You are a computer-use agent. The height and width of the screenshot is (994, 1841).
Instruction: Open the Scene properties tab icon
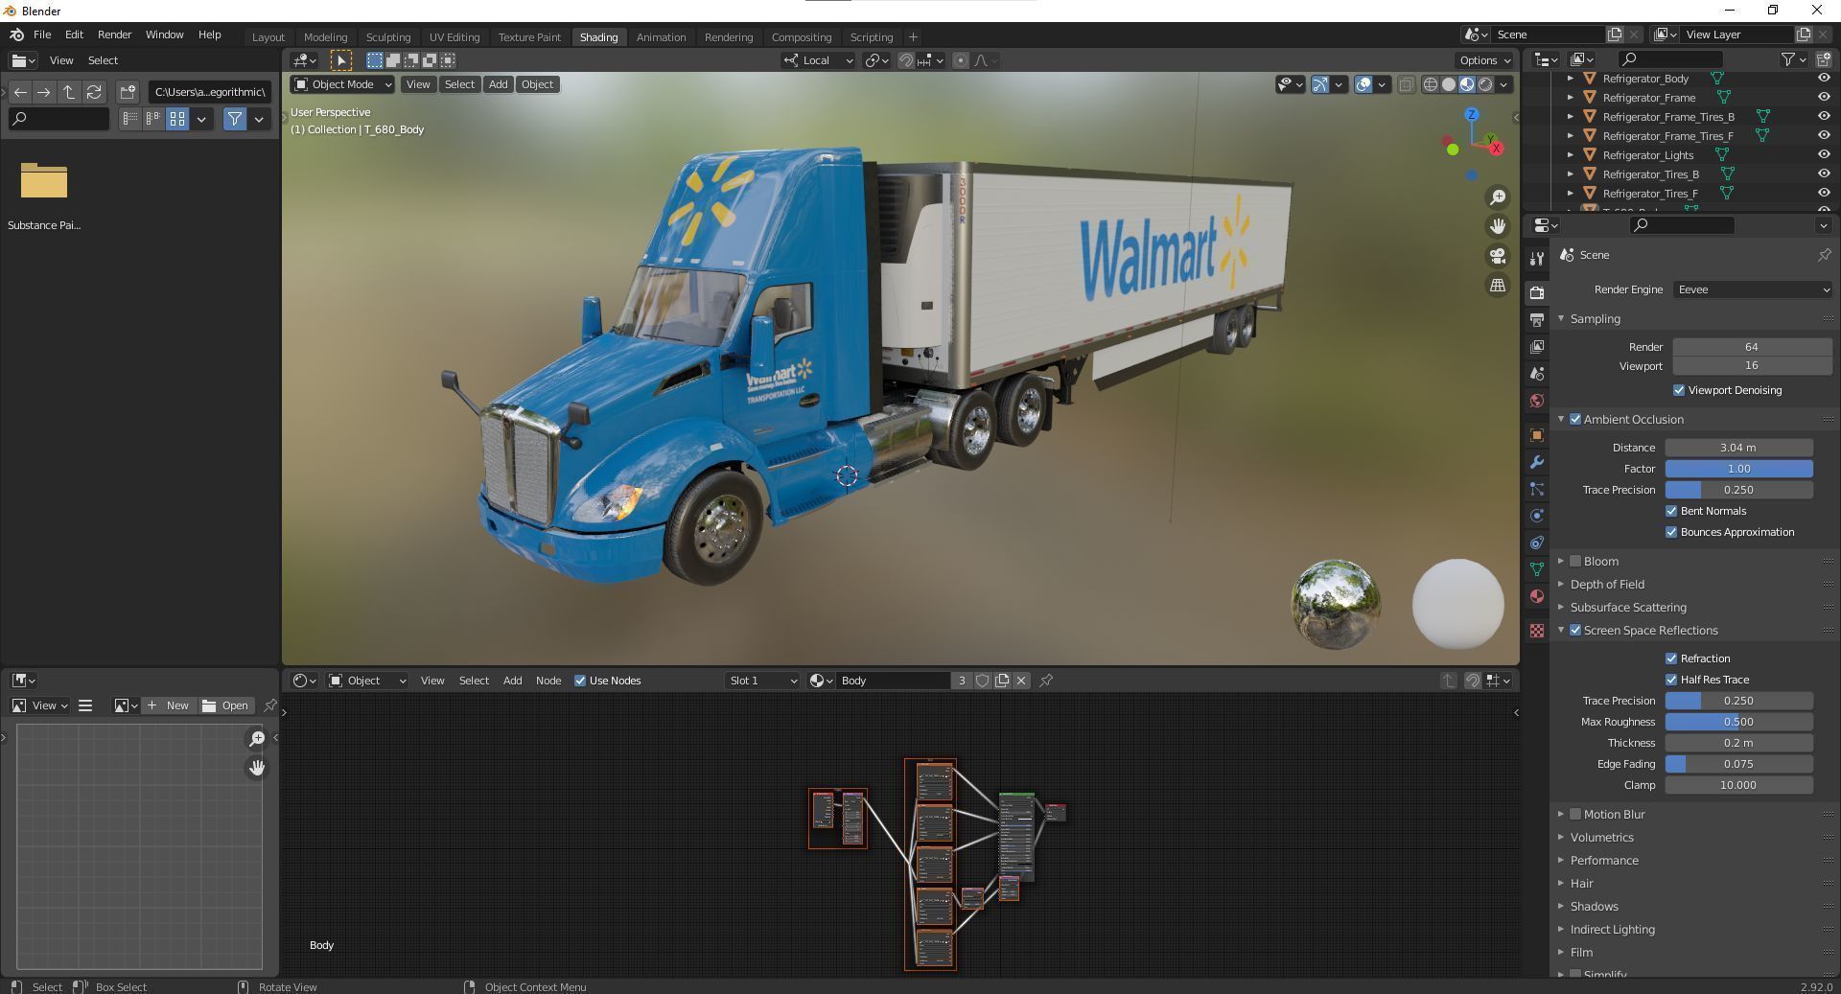[1537, 373]
